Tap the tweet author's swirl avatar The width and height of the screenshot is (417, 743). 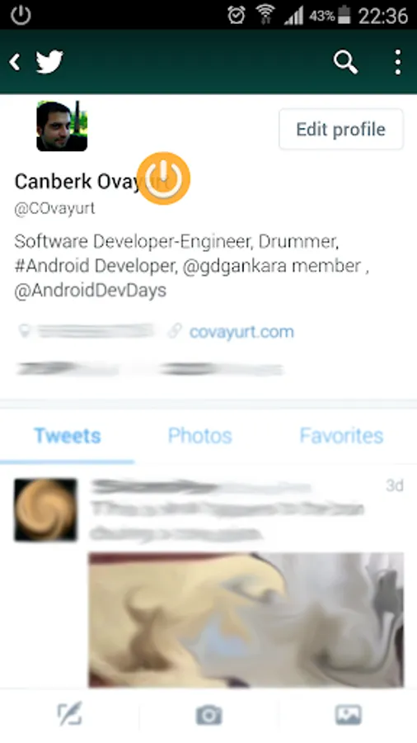[x=45, y=510]
